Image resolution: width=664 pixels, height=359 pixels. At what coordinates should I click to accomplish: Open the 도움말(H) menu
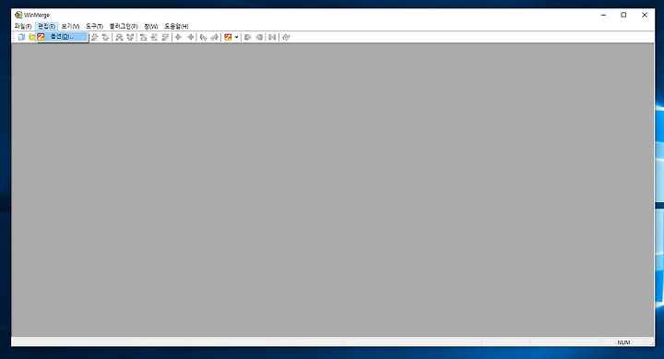tap(176, 26)
